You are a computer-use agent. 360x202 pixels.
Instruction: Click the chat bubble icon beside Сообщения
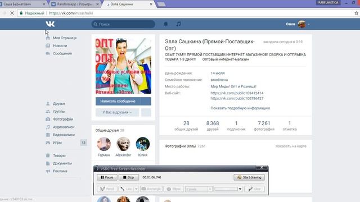click(x=48, y=54)
